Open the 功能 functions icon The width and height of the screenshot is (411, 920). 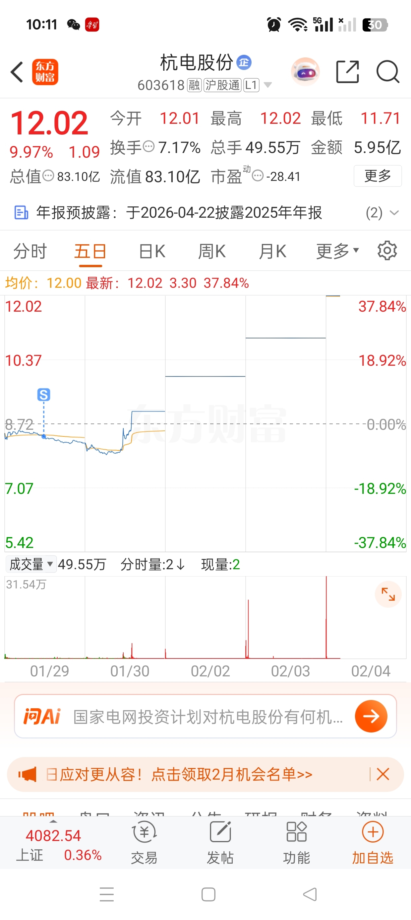(x=296, y=842)
